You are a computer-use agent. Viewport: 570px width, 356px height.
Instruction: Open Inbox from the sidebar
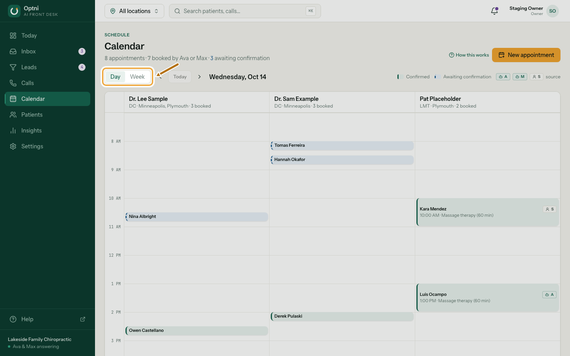point(47,51)
